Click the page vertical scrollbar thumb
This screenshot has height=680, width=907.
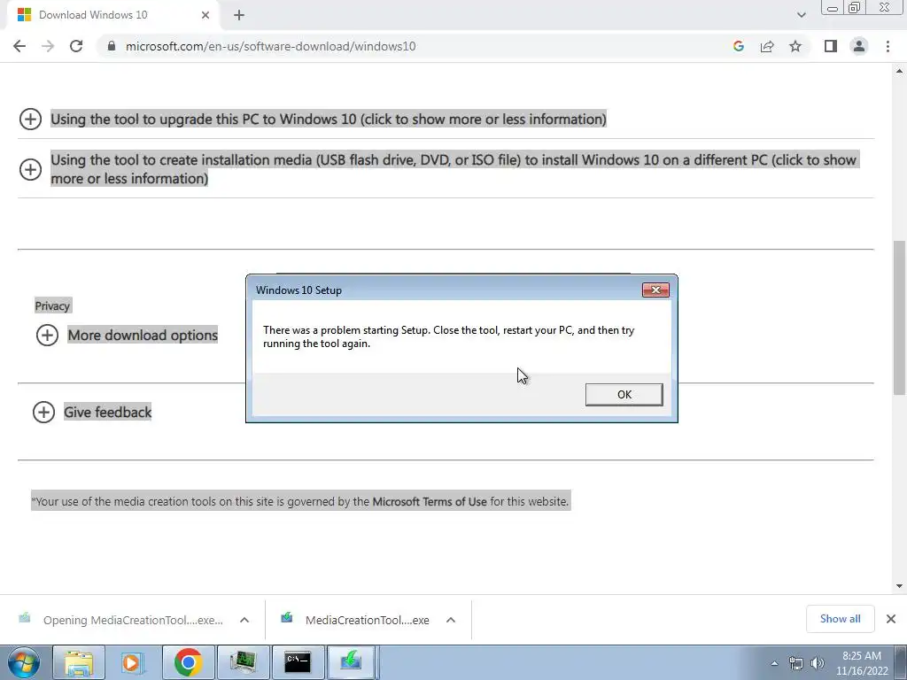click(x=899, y=318)
